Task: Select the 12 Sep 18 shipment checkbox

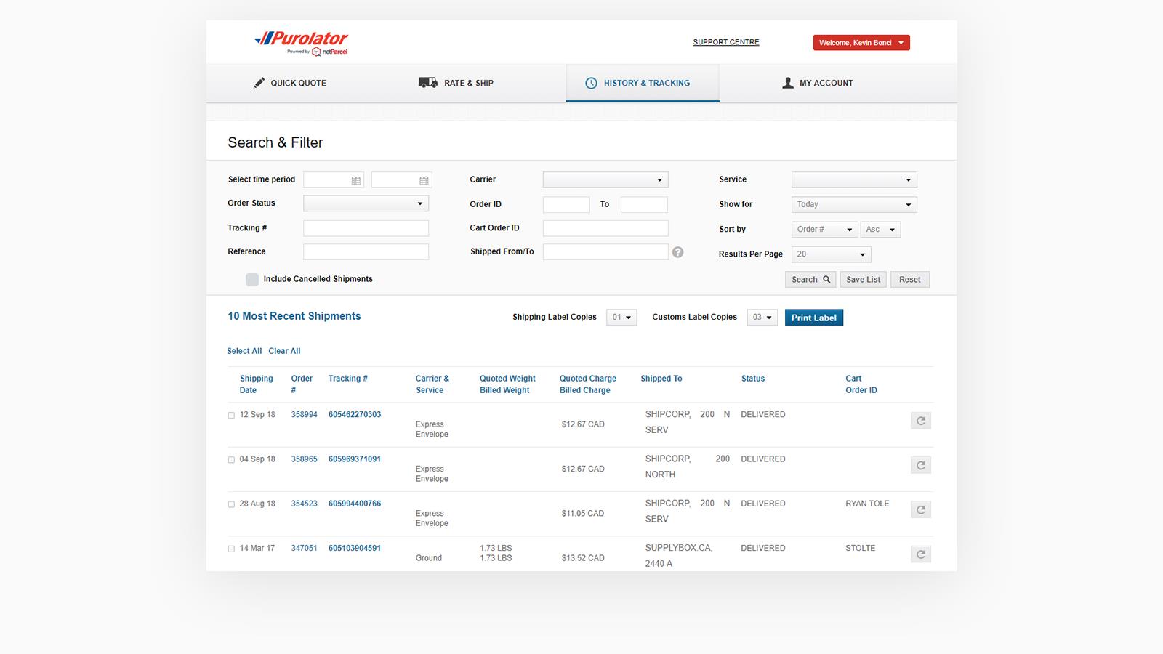Action: (x=231, y=416)
